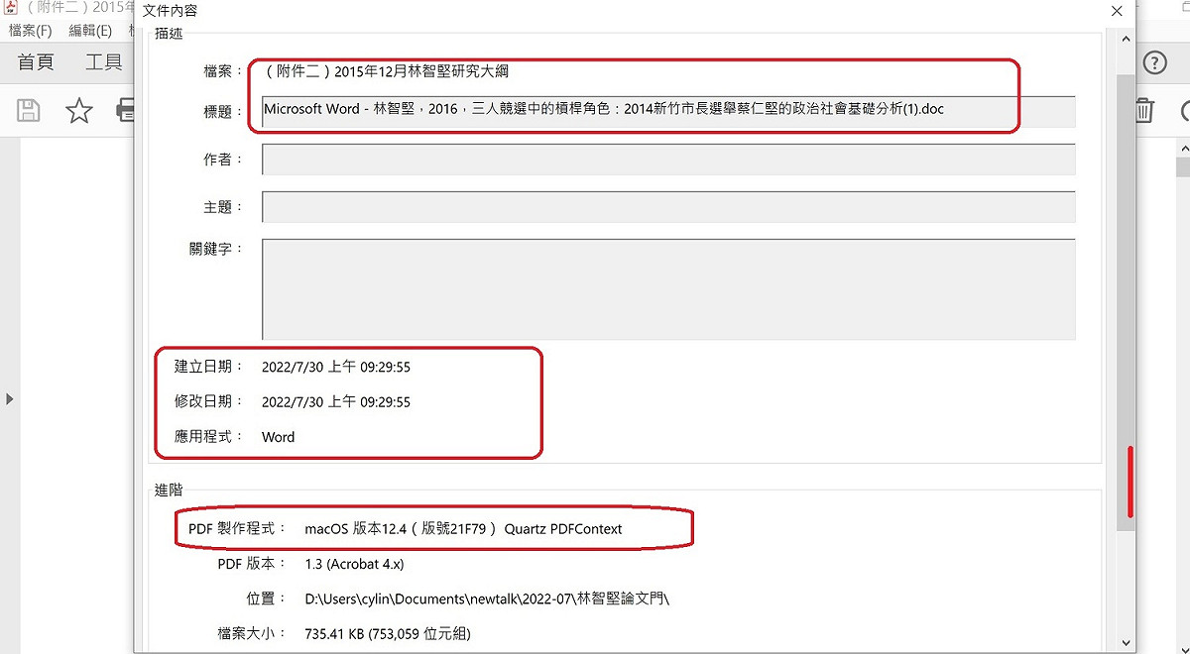
Task: Click the PDF 版本 value 1.3 (Acrobat 4.x)
Action: pyautogui.click(x=354, y=564)
